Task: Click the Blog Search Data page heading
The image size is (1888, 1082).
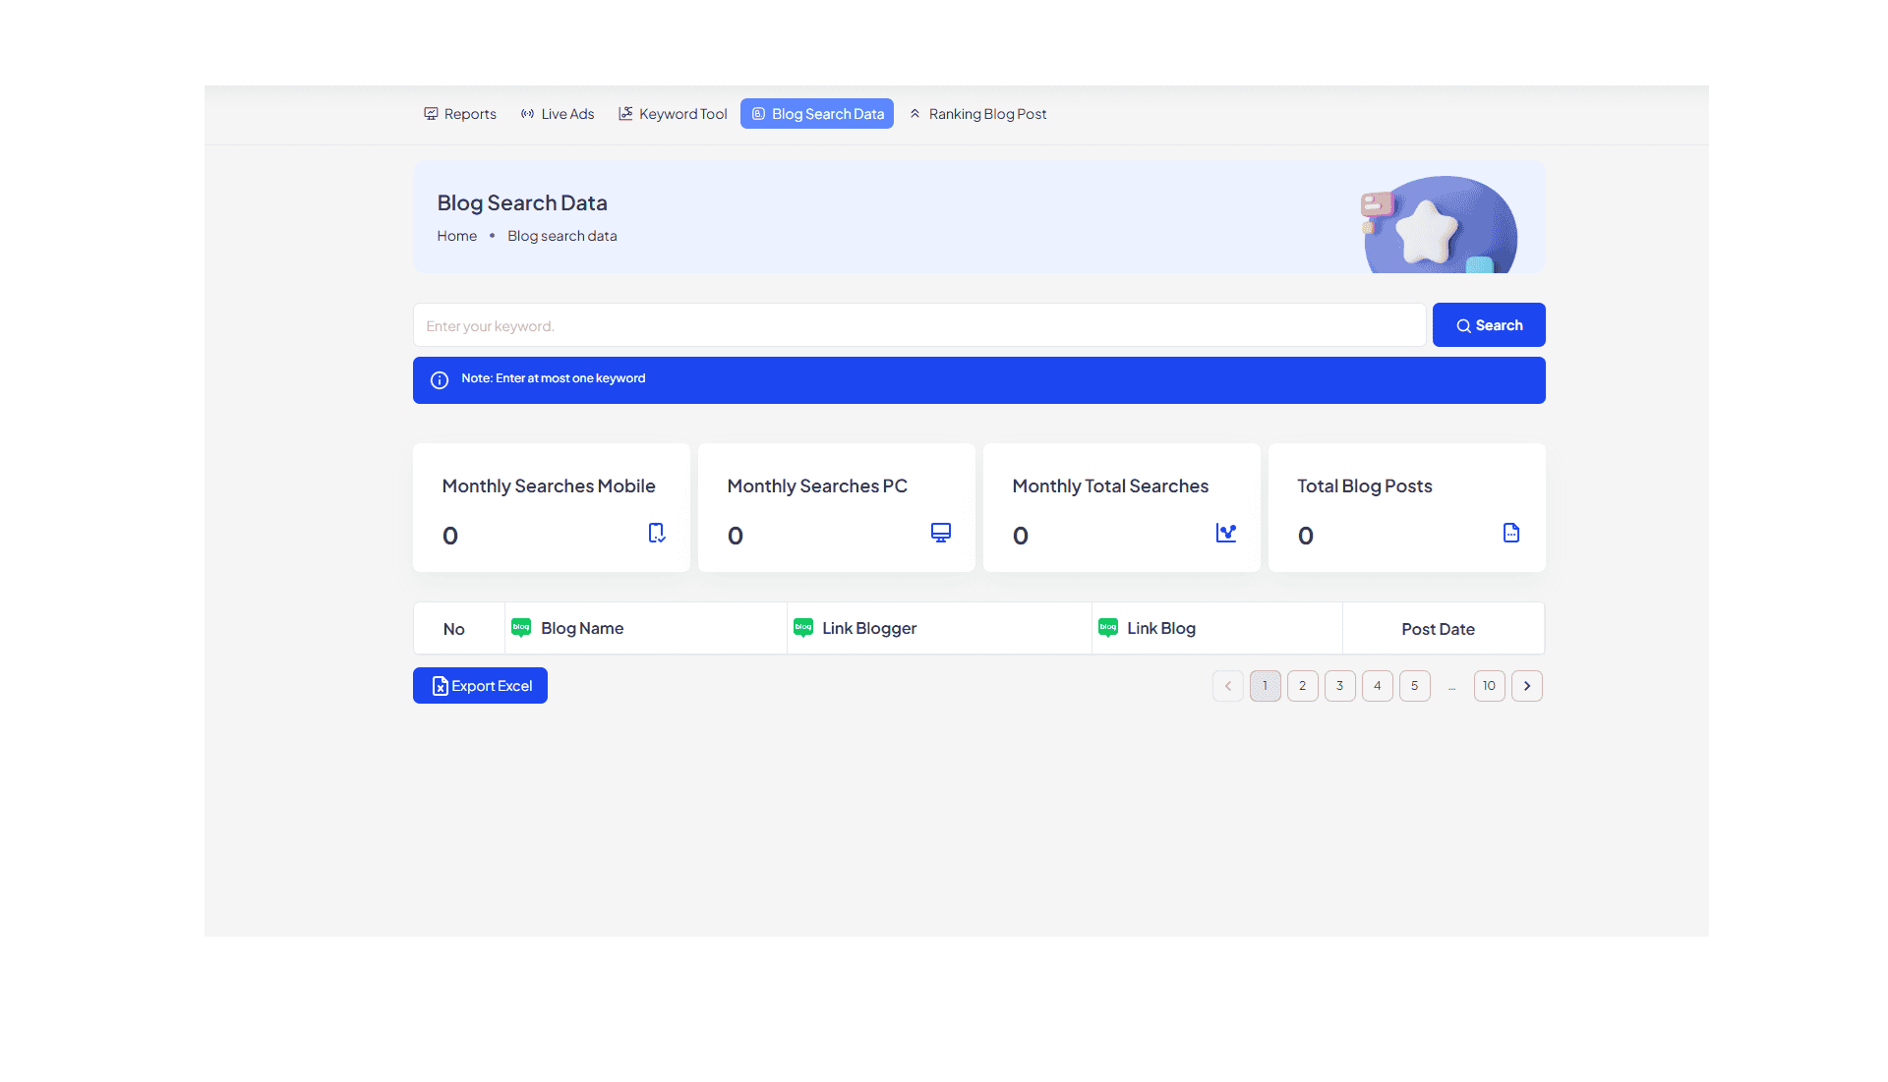Action: click(522, 203)
